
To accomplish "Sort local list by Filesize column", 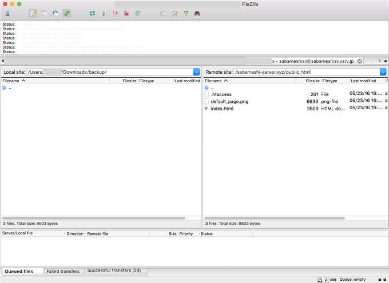I will [124, 81].
